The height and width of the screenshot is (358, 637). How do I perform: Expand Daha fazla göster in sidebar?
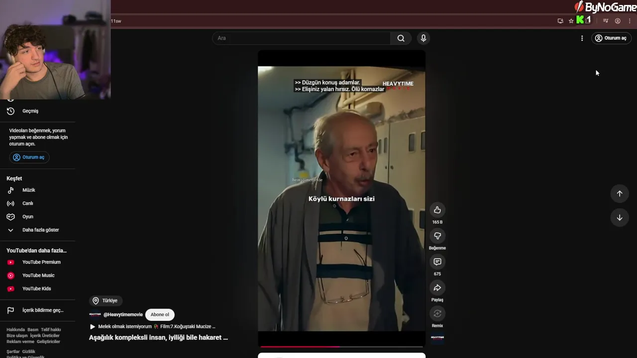pyautogui.click(x=37, y=230)
